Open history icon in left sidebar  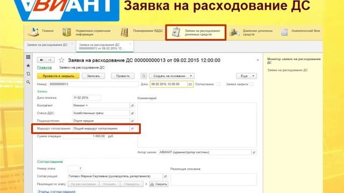pos(28,74)
